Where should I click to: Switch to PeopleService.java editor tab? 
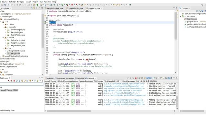[76, 8]
